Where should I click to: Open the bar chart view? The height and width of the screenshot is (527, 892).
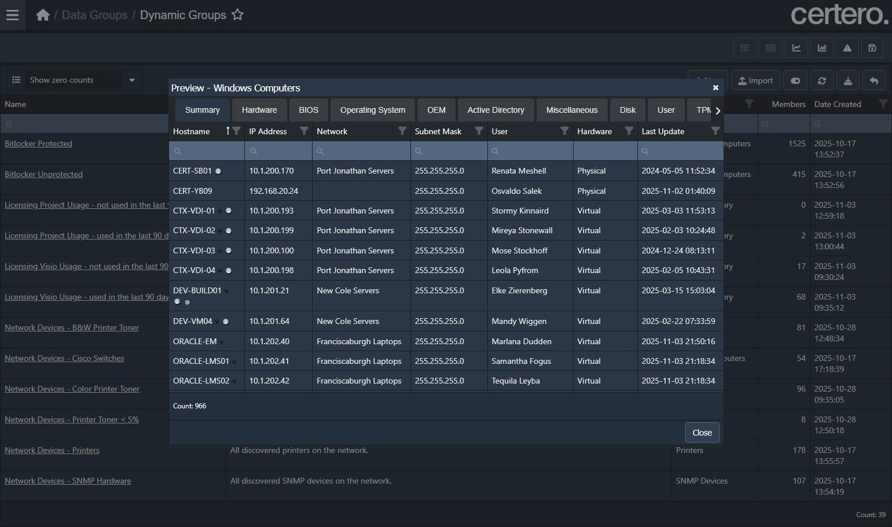tap(821, 48)
